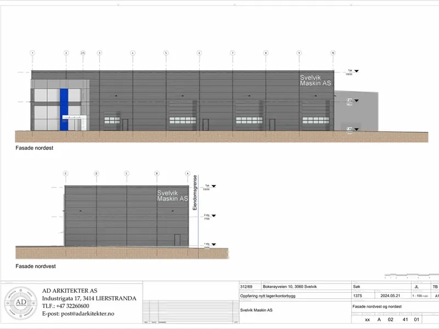Click the 1 etg level triangle on nordøst facade

click(x=356, y=129)
